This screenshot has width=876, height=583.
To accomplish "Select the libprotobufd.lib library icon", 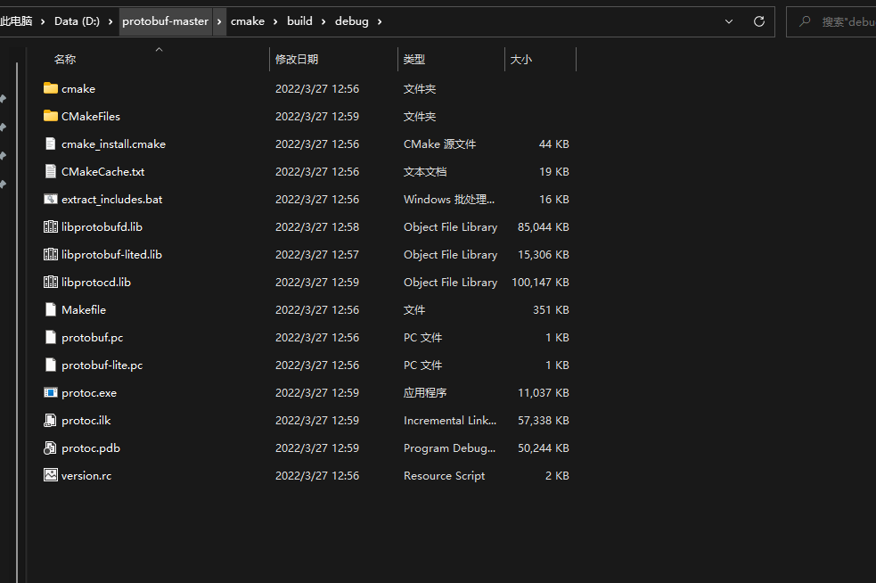I will (x=50, y=226).
